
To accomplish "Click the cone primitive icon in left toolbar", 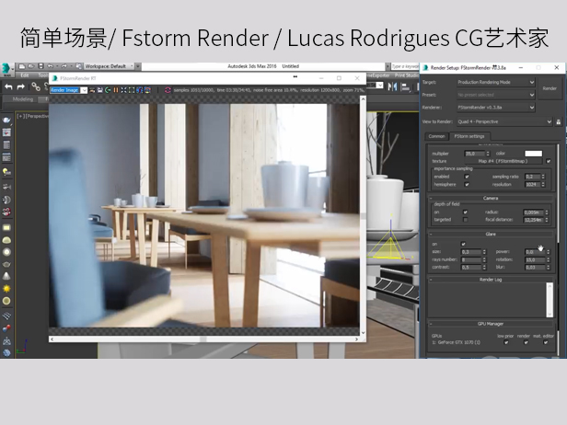I will 6,276.
